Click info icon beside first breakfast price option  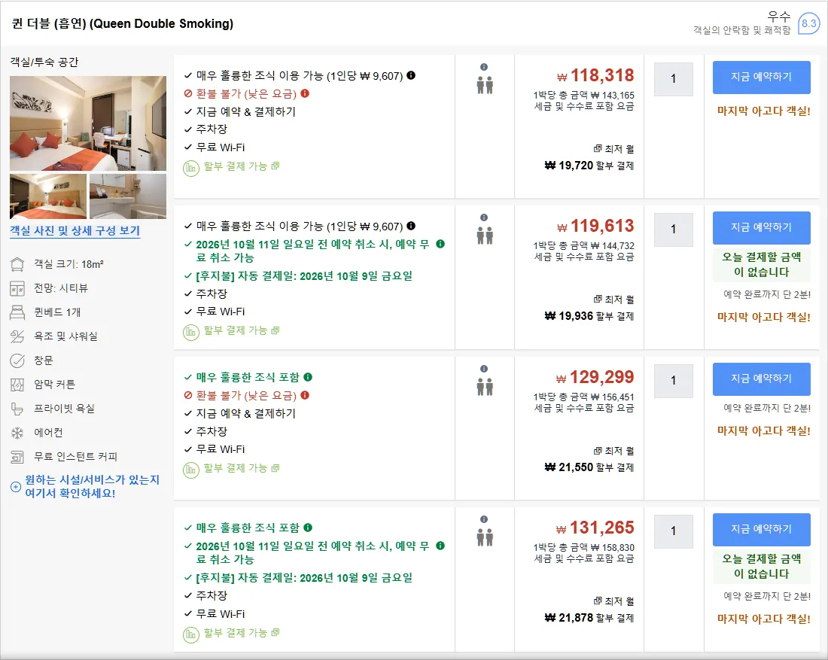tap(411, 75)
